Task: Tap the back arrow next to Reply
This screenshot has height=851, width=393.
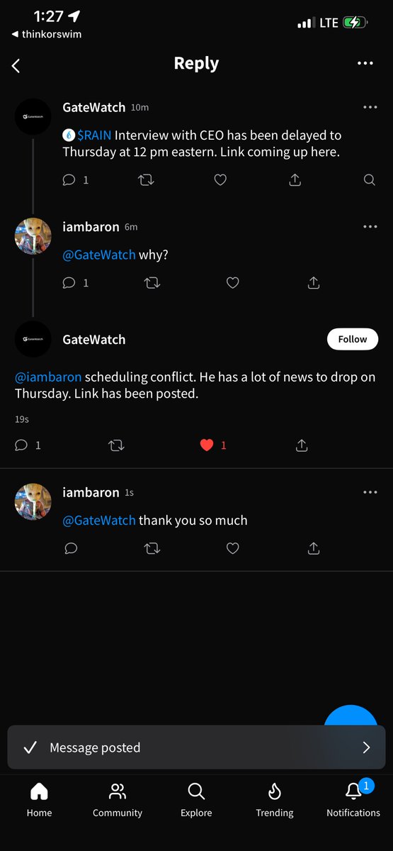Action: click(16, 66)
